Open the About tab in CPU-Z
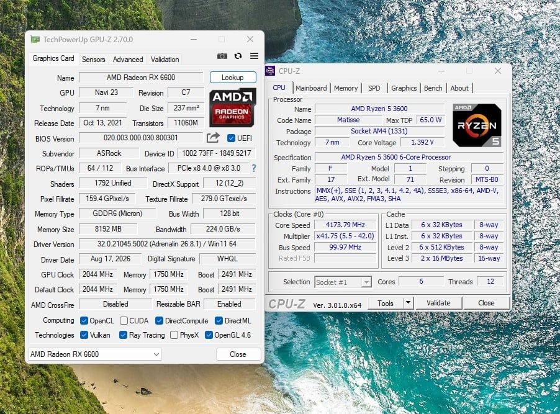The height and width of the screenshot is (414, 560). 459,88
